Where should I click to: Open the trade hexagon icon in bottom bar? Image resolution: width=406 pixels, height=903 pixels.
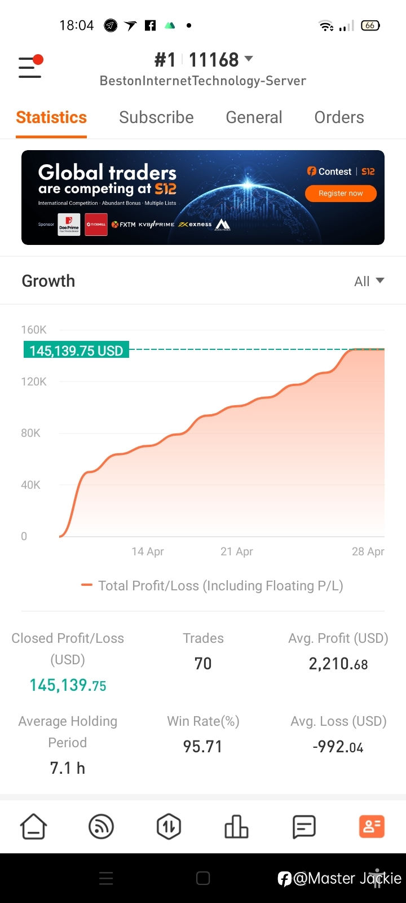click(169, 827)
